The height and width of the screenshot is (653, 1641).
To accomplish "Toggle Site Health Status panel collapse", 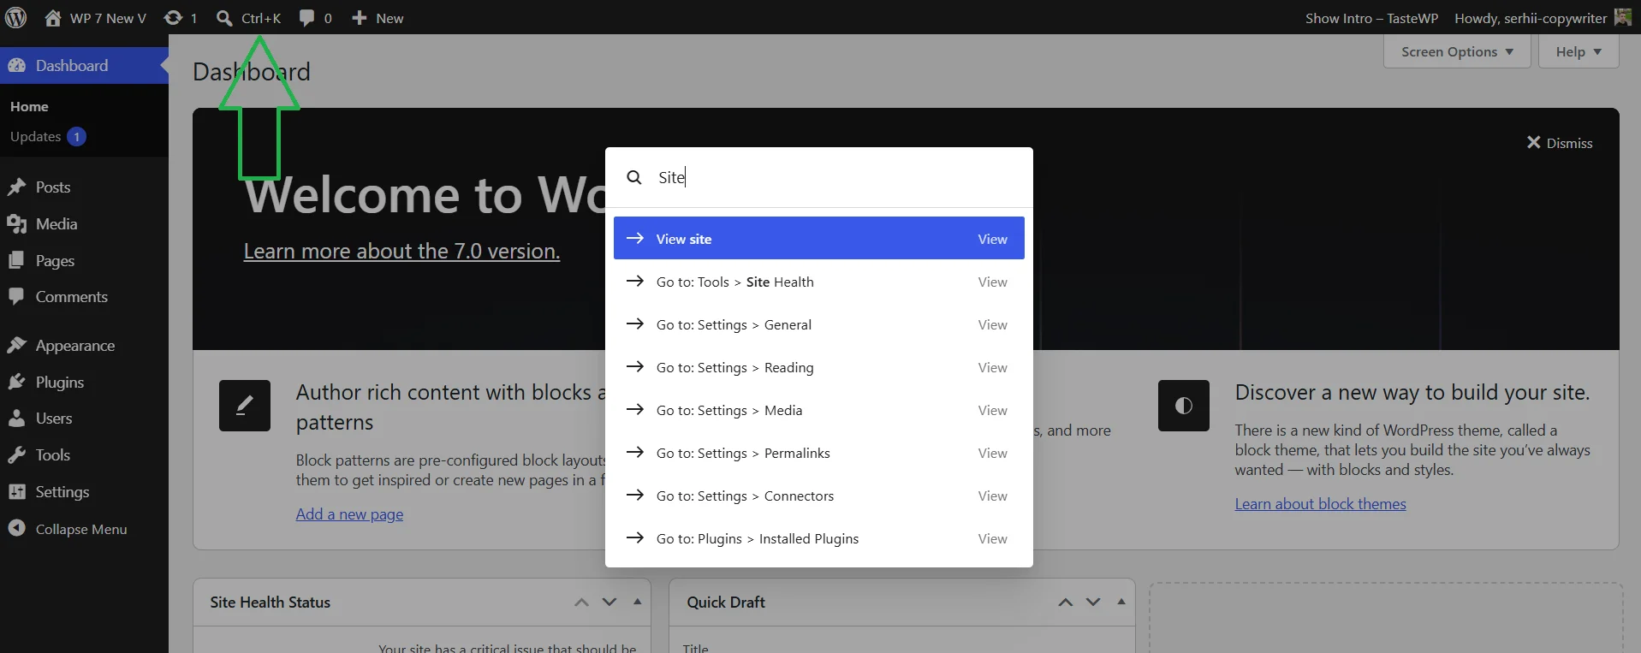I will point(637,602).
